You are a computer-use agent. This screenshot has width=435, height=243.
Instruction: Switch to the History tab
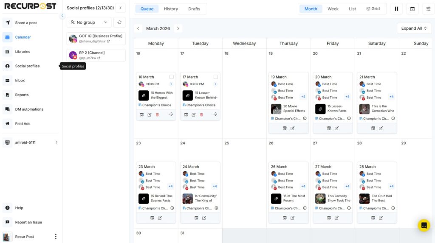pyautogui.click(x=171, y=9)
